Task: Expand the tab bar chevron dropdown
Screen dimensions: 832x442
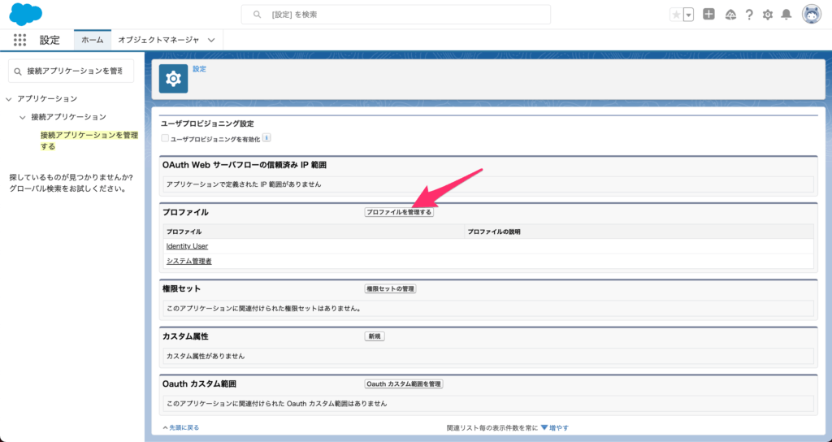Action: point(211,40)
